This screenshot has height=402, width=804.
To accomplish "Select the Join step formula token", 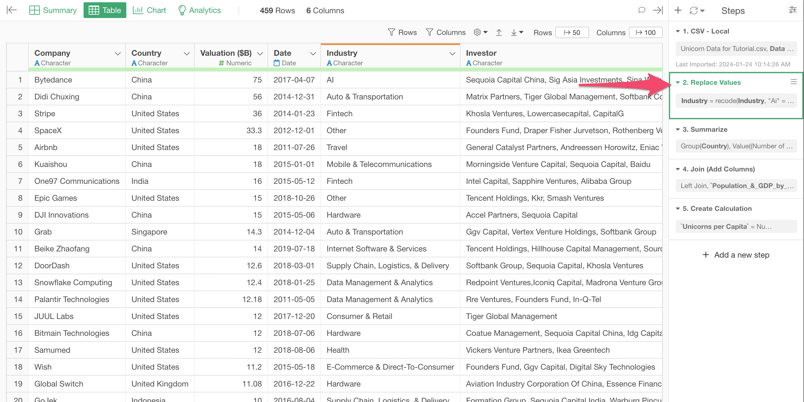I will (x=736, y=186).
